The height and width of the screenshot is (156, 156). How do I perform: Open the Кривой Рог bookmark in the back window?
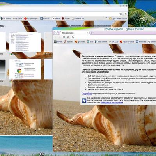[x=78, y=18]
